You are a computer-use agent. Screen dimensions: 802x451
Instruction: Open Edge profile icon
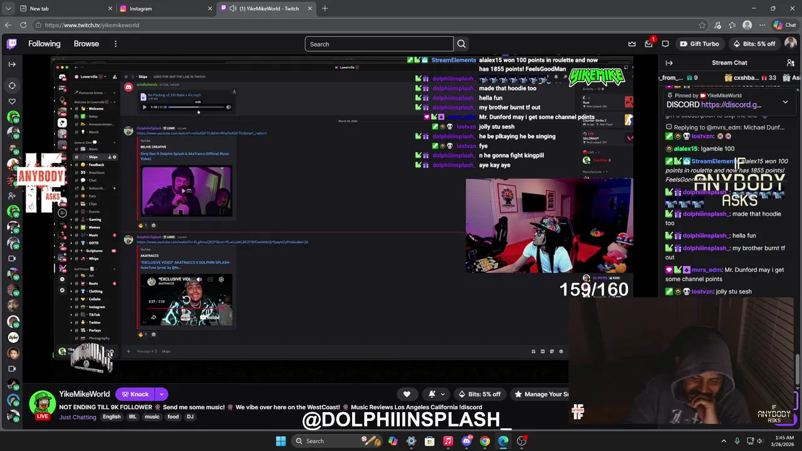point(747,25)
